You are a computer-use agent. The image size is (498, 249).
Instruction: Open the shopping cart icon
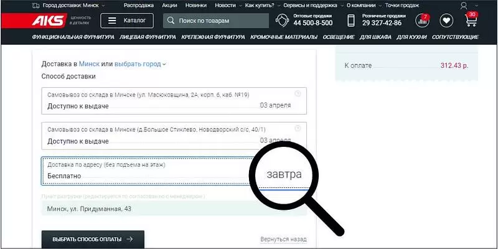[471, 21]
